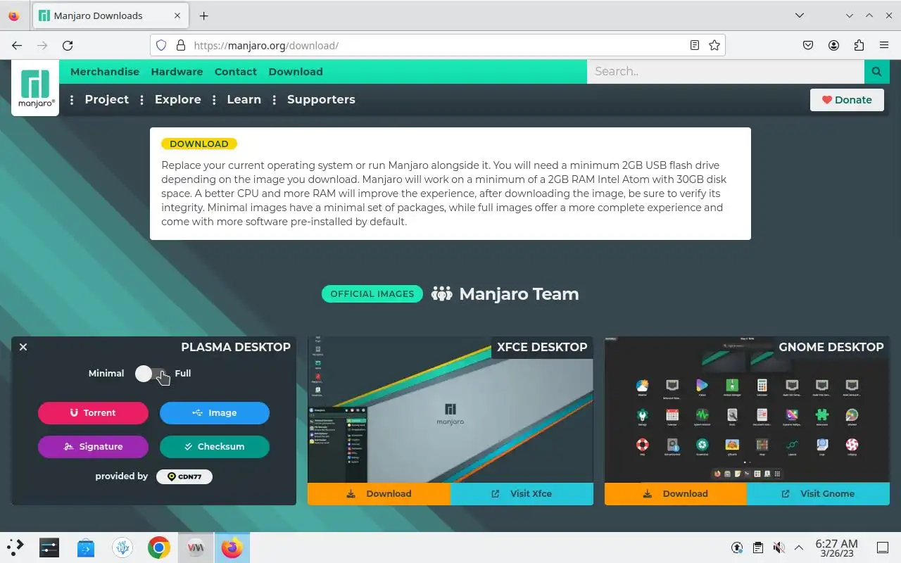Open the Contact link
The image size is (901, 563).
pos(236,72)
